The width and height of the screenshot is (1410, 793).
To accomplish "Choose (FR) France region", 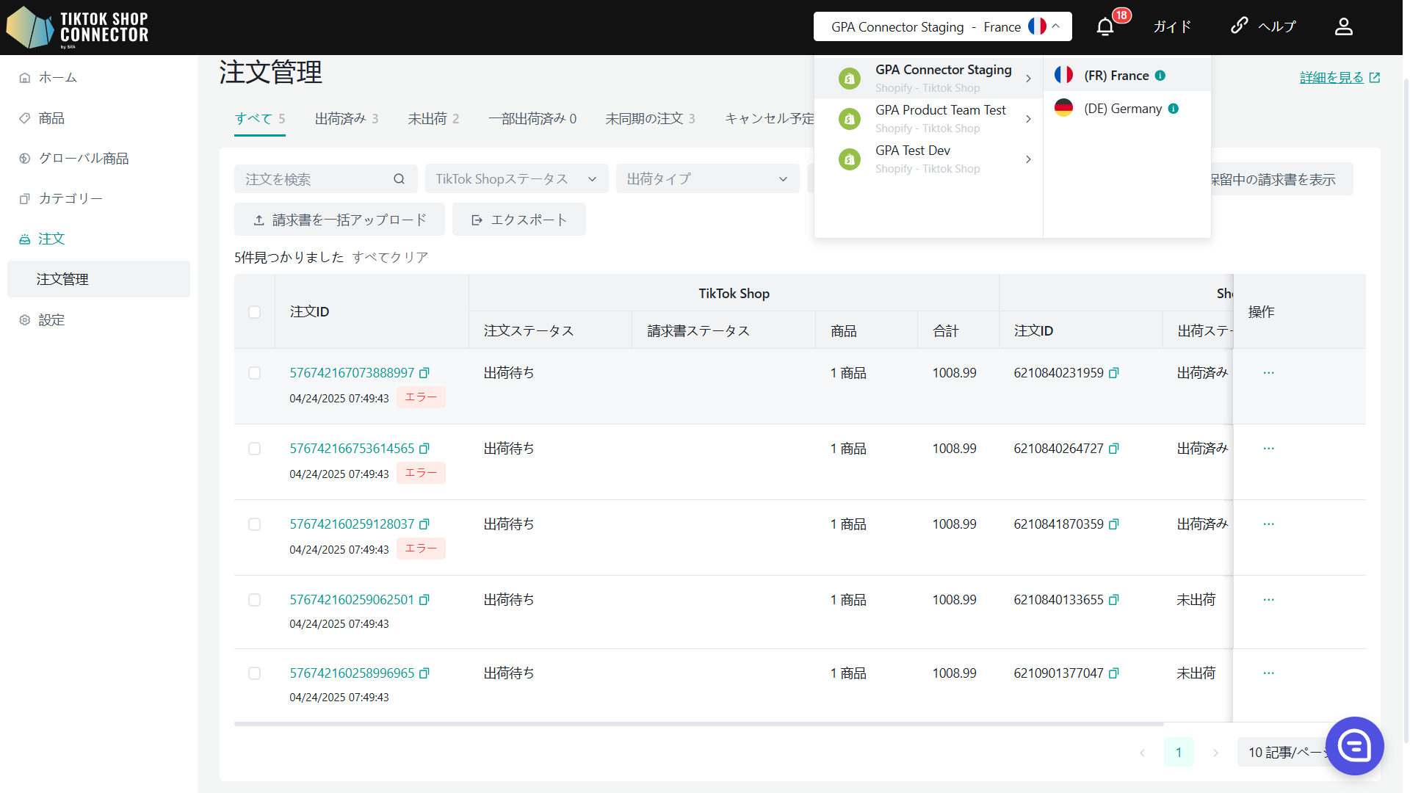I will (1127, 76).
